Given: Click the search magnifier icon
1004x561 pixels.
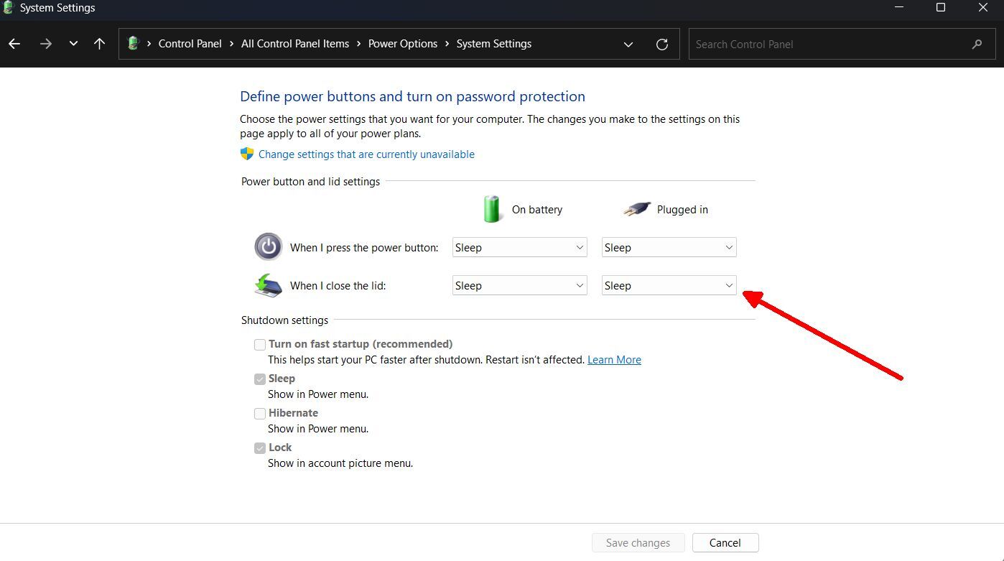Looking at the screenshot, I should [977, 44].
